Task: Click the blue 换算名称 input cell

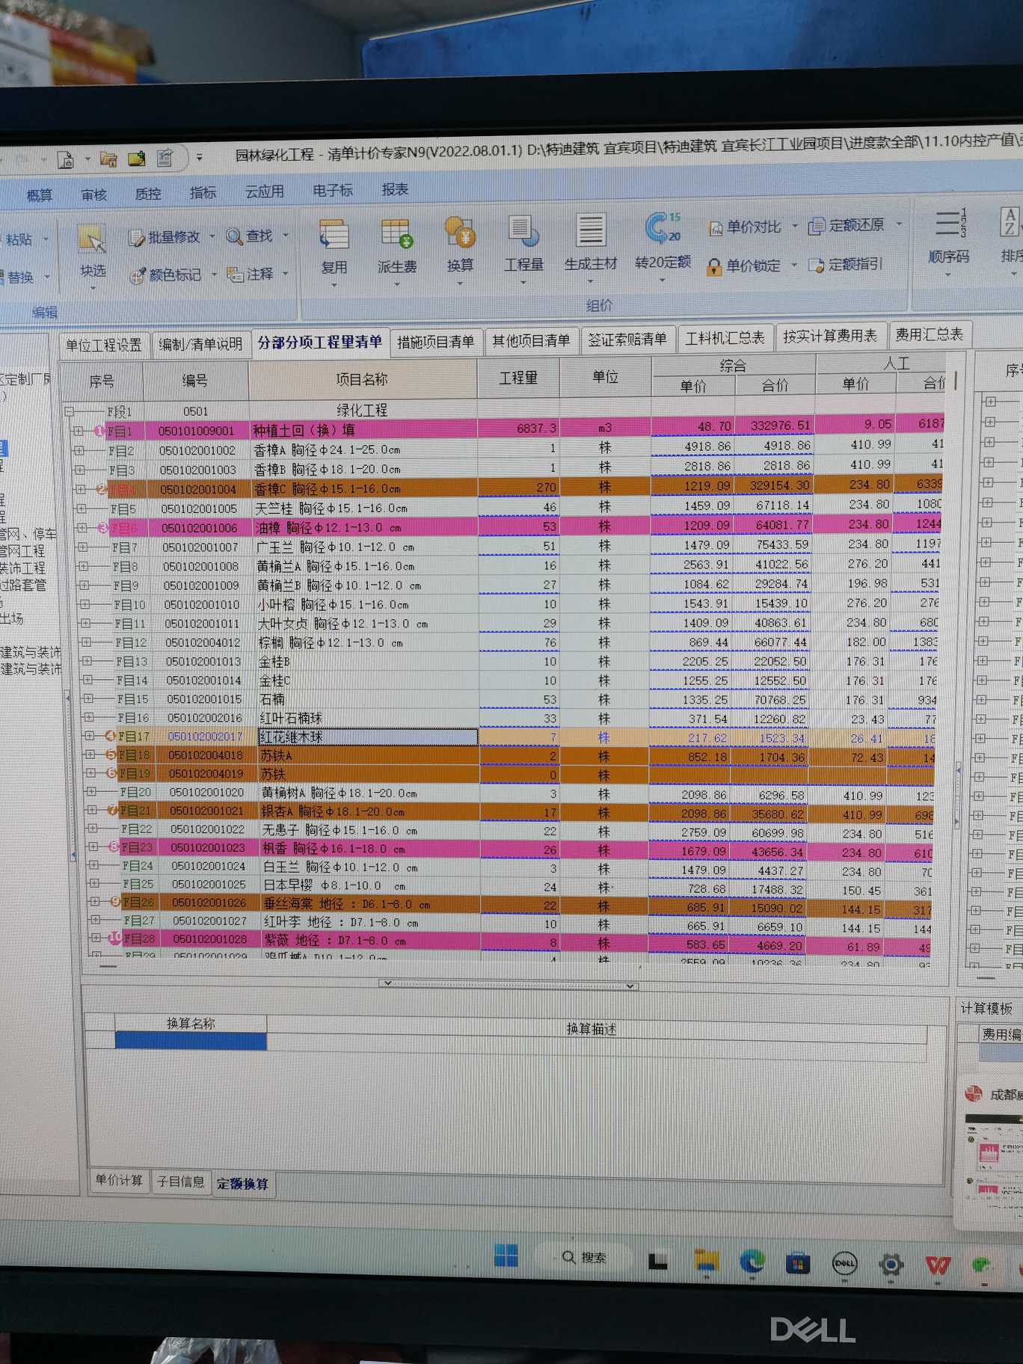Action: pyautogui.click(x=191, y=1041)
